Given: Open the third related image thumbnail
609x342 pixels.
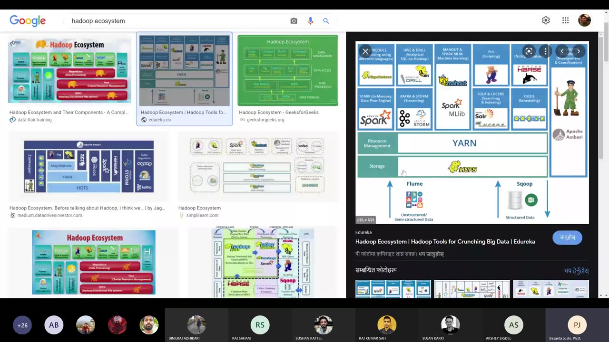Looking at the screenshot, I should tap(551, 289).
